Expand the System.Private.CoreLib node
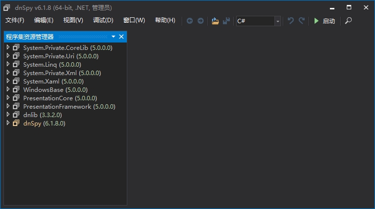Image resolution: width=375 pixels, height=209 pixels. tap(8, 47)
